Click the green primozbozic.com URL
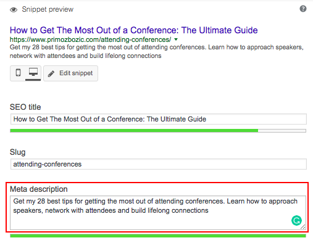The image size is (313, 243). 90,39
